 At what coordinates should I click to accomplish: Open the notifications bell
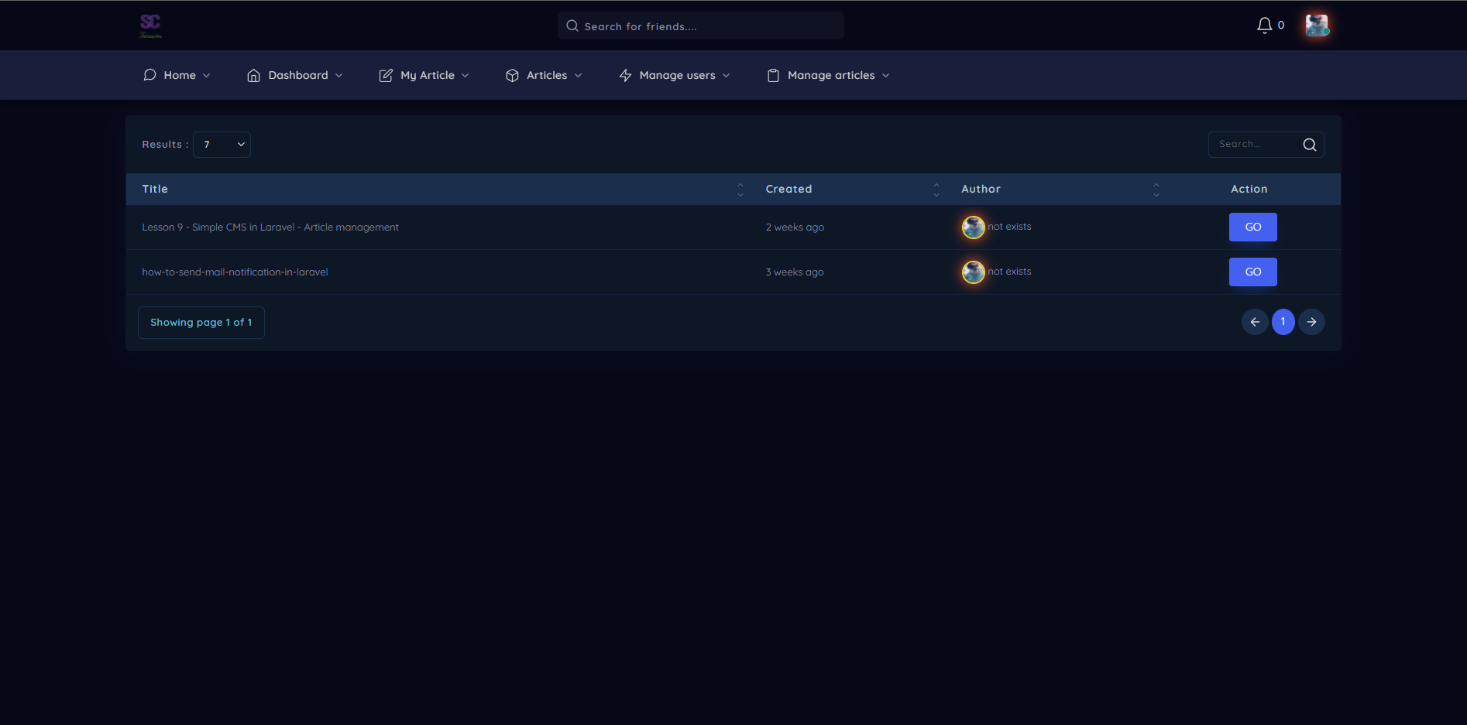[1264, 26]
